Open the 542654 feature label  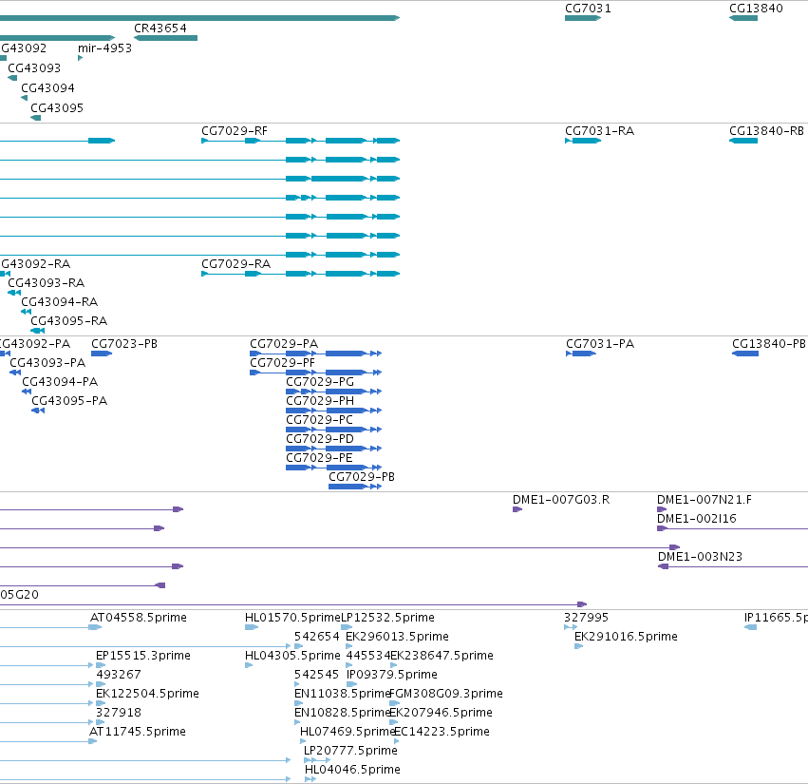317,637
